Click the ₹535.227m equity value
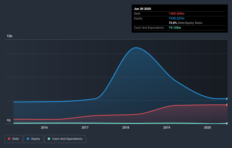The width and height of the screenshot is (232, 148). coord(177,18)
